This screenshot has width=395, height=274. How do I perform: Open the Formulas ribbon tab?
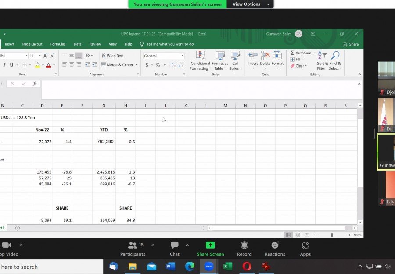pyautogui.click(x=58, y=44)
